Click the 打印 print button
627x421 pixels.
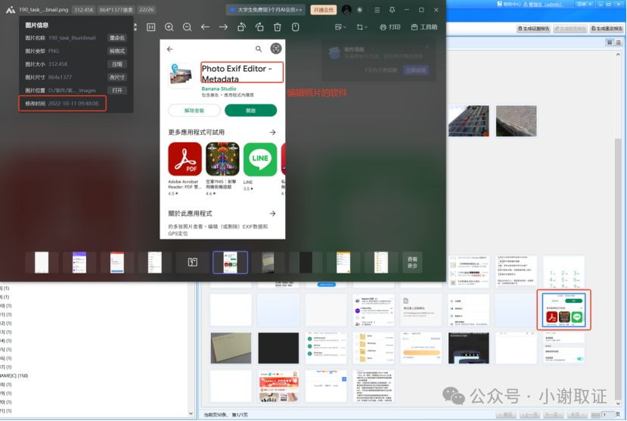[x=390, y=27]
